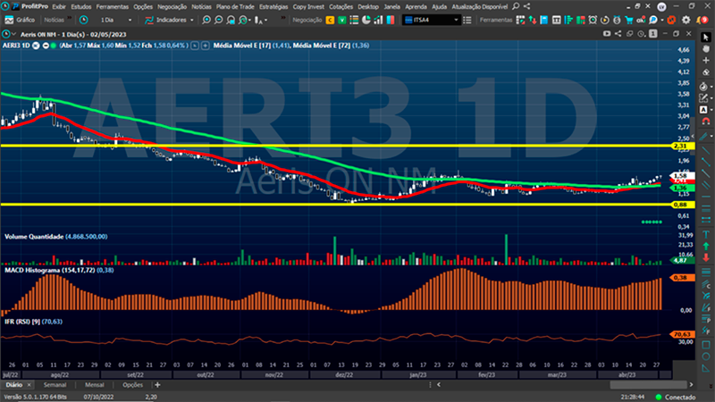The height and width of the screenshot is (402, 715).
Task: Click the zoom in magnifier icon
Action: (x=206, y=20)
